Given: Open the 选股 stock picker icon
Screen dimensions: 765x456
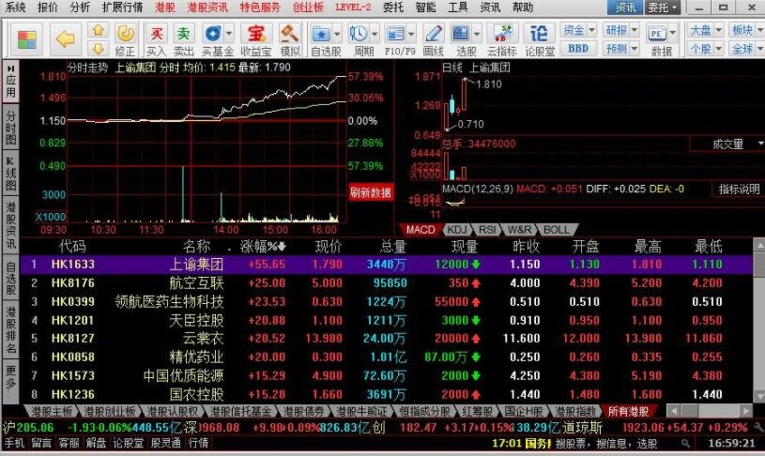Looking at the screenshot, I should coord(461,33).
